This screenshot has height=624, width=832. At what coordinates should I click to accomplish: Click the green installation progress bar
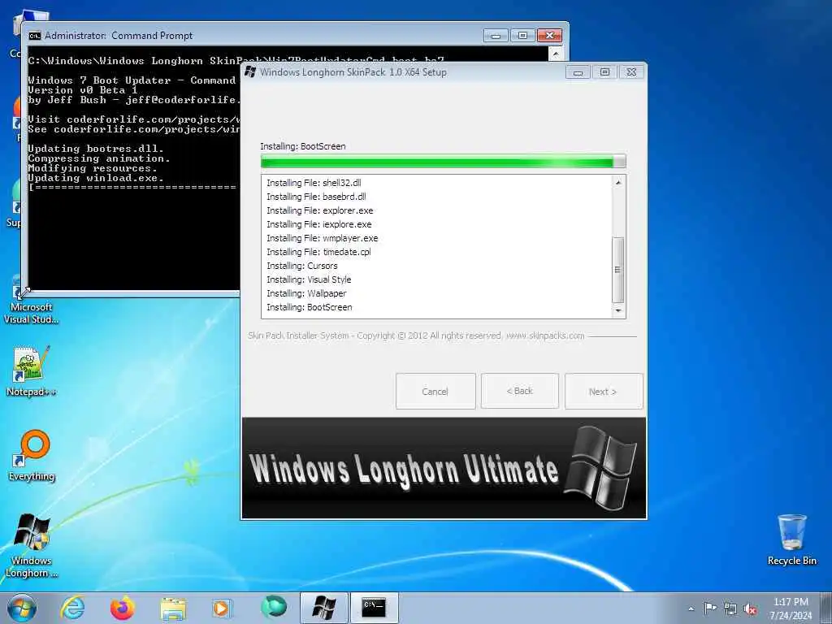[443, 162]
